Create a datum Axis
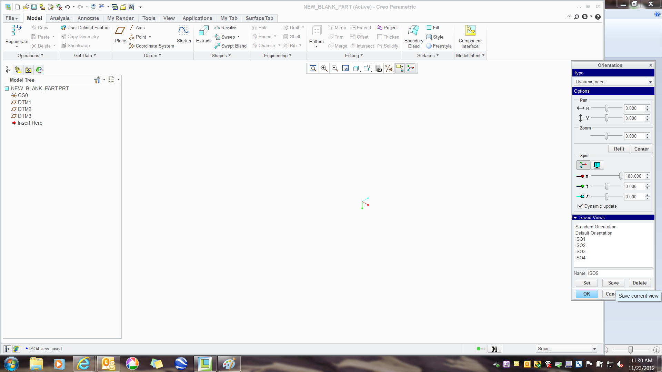 pos(137,28)
